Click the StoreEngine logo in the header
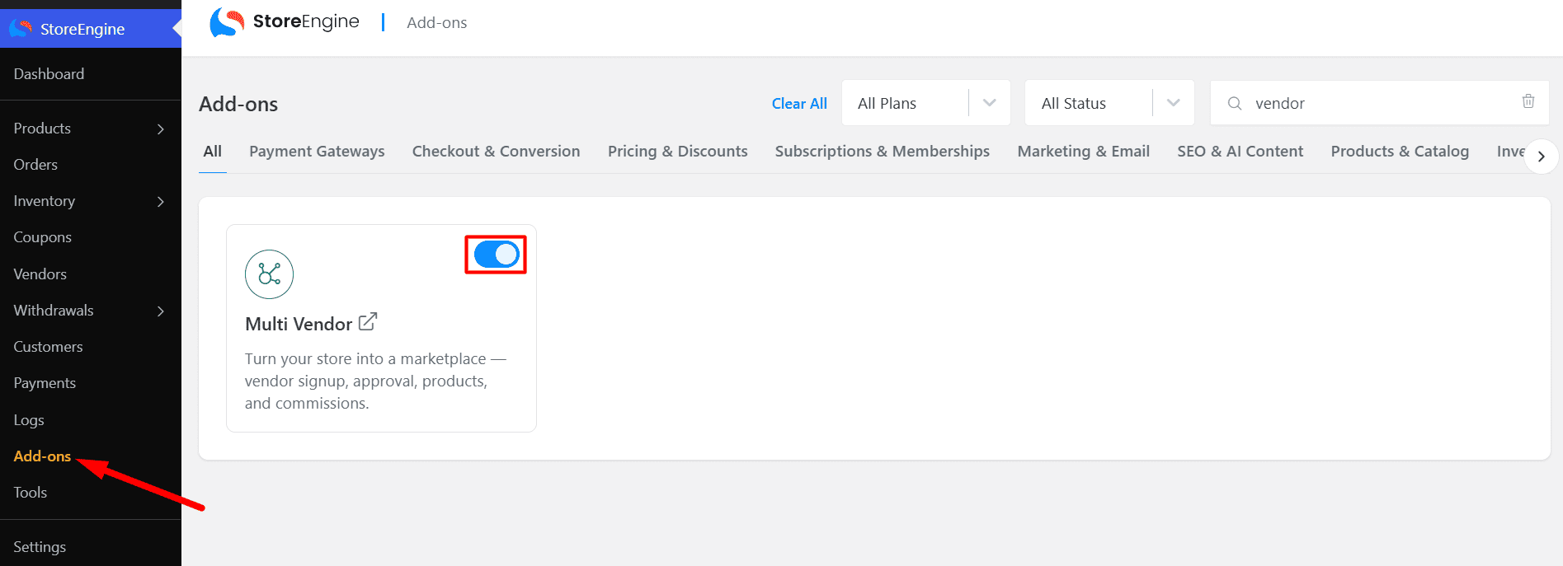The width and height of the screenshot is (1563, 566). tap(285, 22)
